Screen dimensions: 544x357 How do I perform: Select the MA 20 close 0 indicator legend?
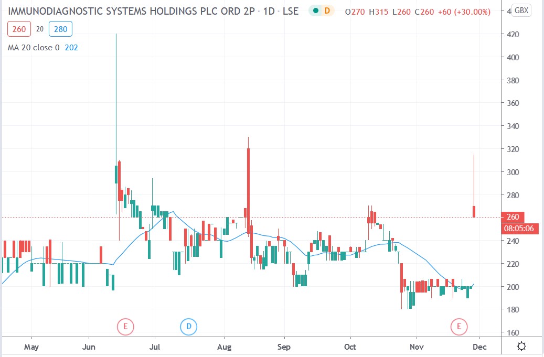pos(34,48)
